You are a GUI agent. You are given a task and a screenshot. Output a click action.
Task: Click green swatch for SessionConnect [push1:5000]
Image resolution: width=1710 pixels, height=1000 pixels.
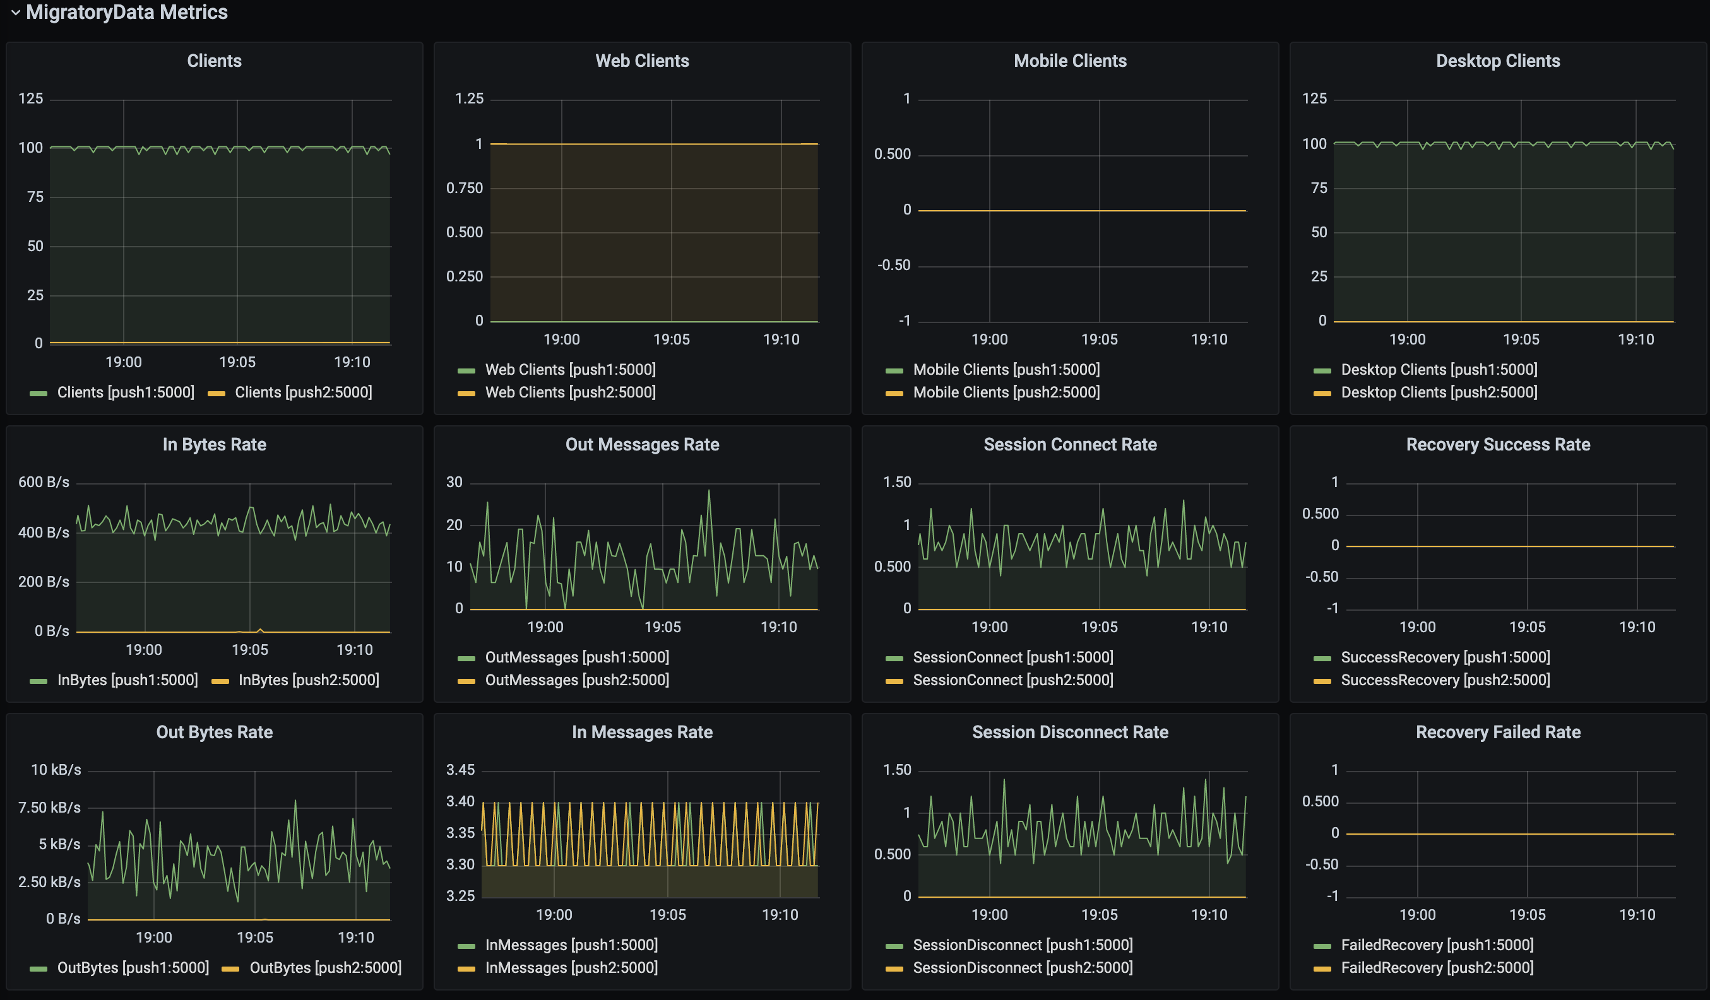[x=894, y=658]
